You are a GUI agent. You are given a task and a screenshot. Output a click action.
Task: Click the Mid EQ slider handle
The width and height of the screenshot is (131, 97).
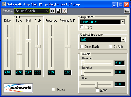(29, 41)
